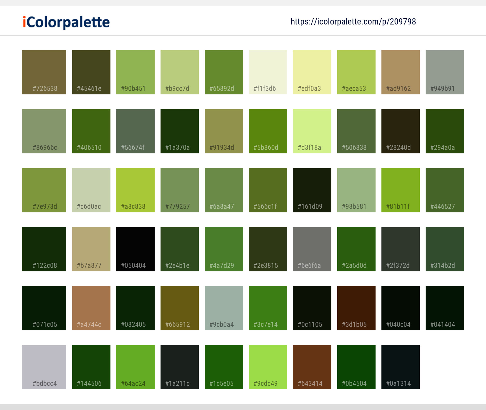486x410 pixels.
Task: Pick the #446527 swatch
Action: coord(445,190)
